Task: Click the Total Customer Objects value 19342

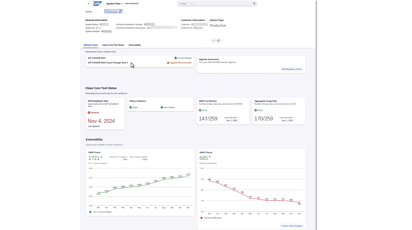Action: pos(145,160)
